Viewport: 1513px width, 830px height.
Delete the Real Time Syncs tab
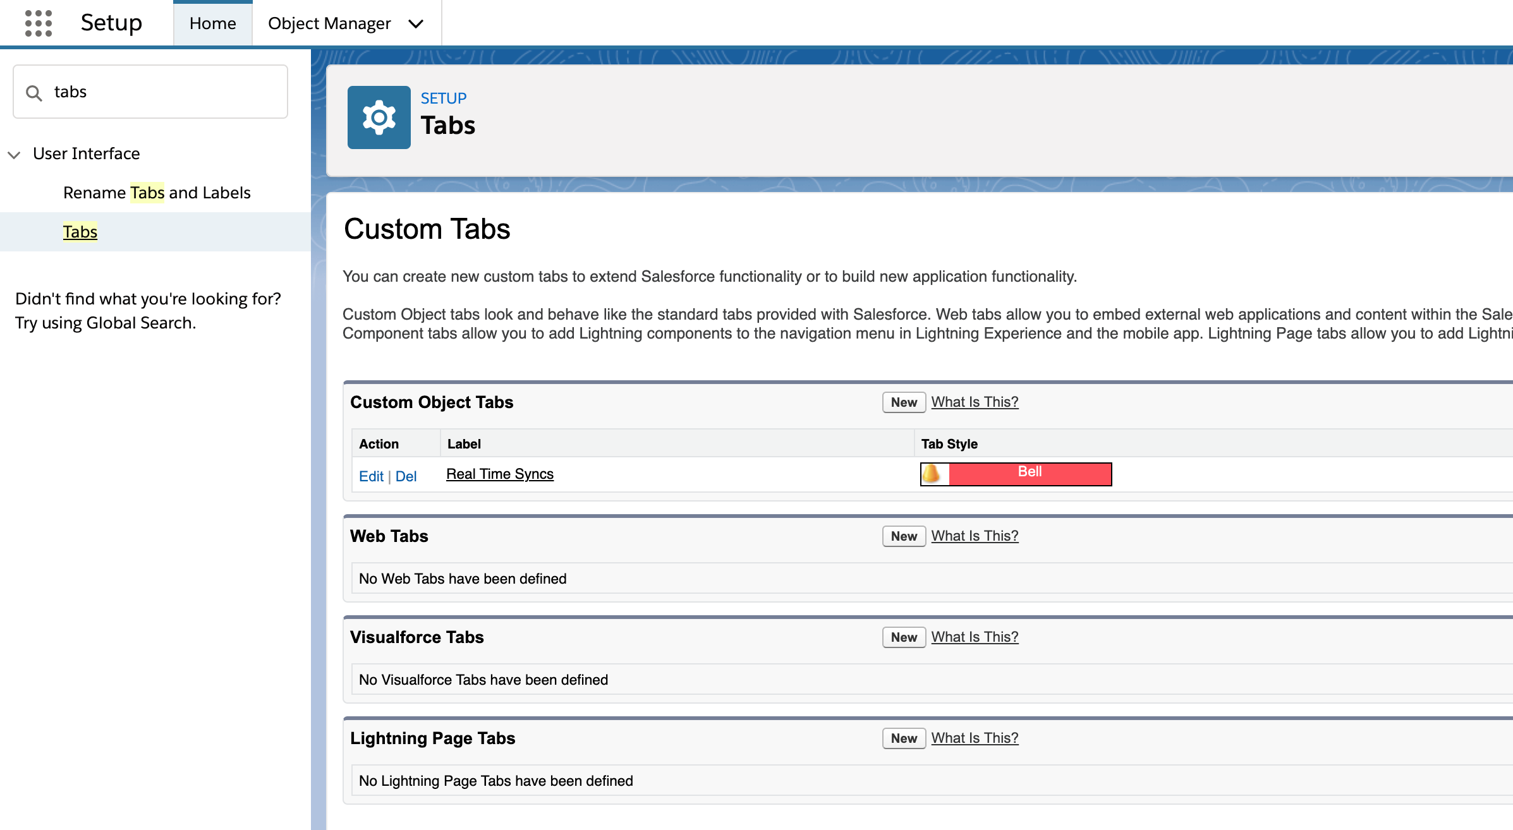(x=406, y=476)
